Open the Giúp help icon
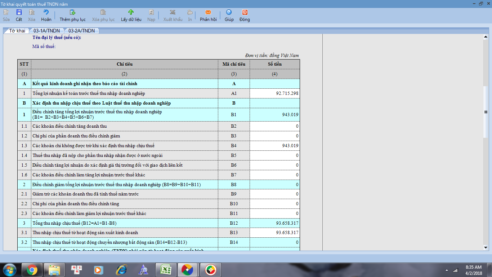The image size is (492, 277). pos(229,12)
